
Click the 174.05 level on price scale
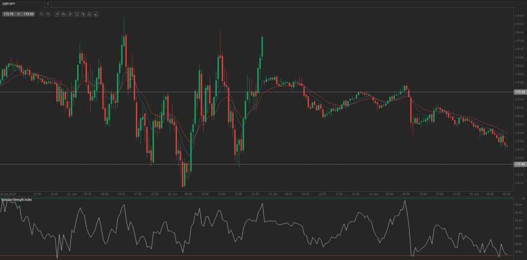coord(519,57)
